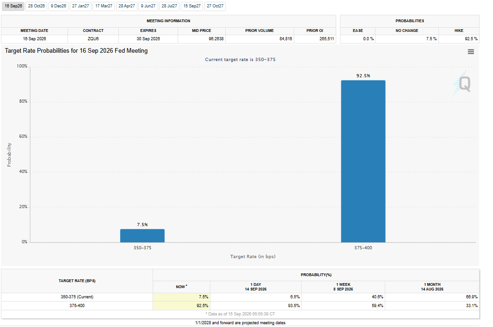493x327 pixels.
Task: Click the 1 WEEK column header
Action: 343,287
